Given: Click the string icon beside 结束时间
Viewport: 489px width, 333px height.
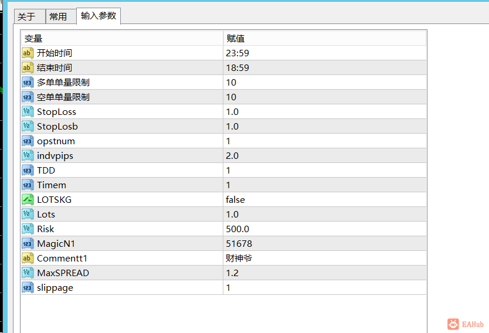Looking at the screenshot, I should [x=28, y=67].
